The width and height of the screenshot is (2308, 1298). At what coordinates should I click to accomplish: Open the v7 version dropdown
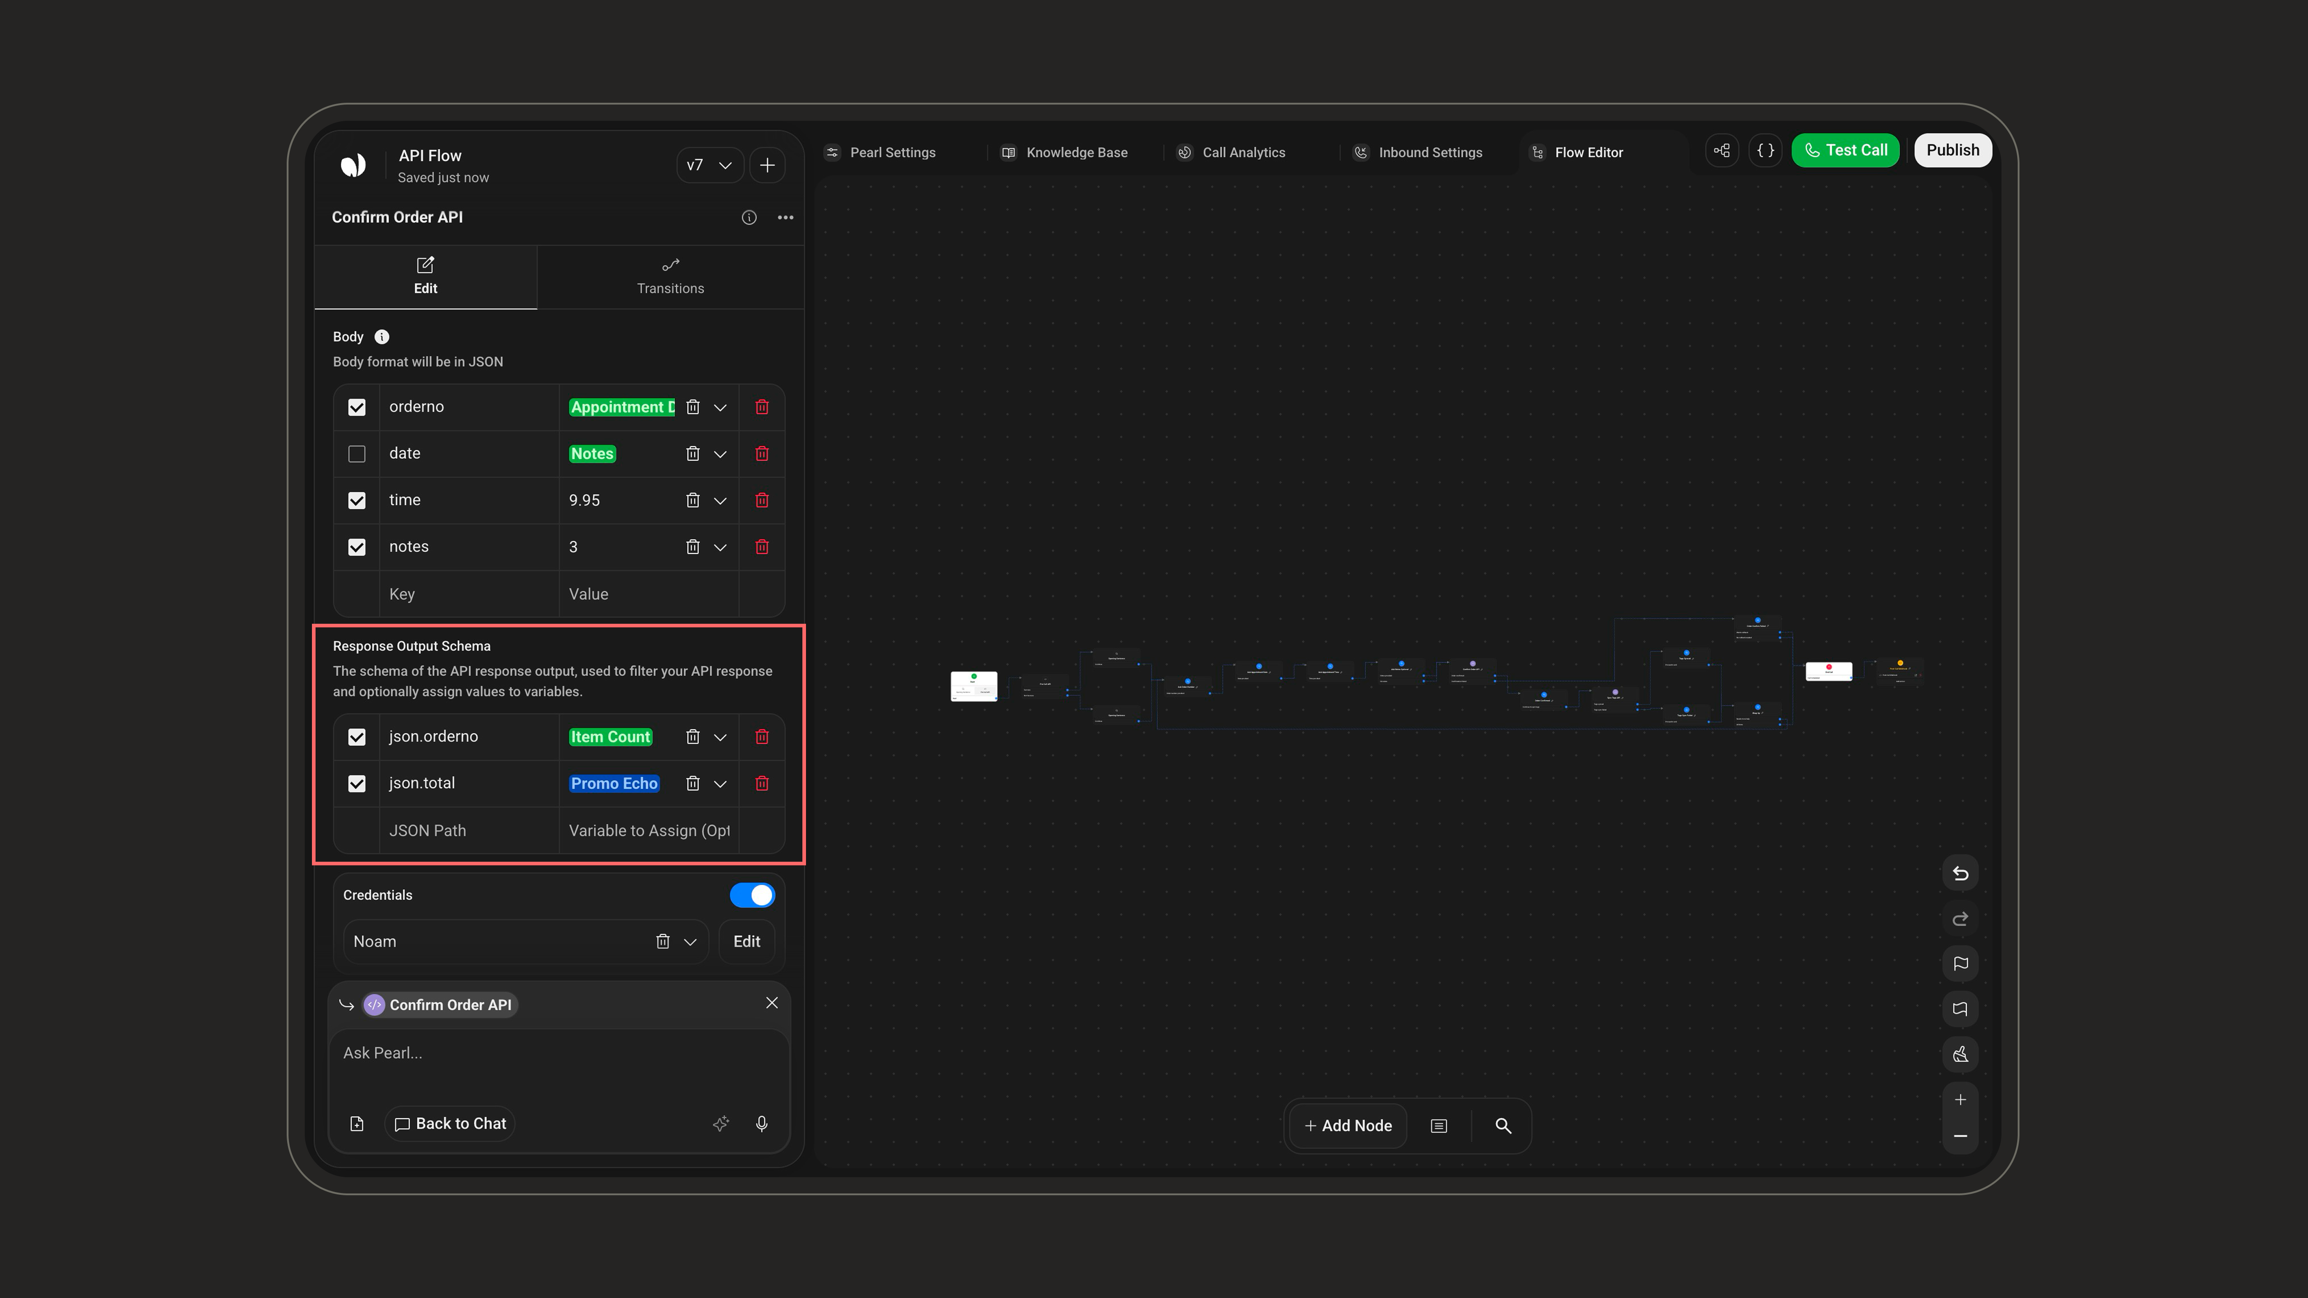click(x=710, y=165)
